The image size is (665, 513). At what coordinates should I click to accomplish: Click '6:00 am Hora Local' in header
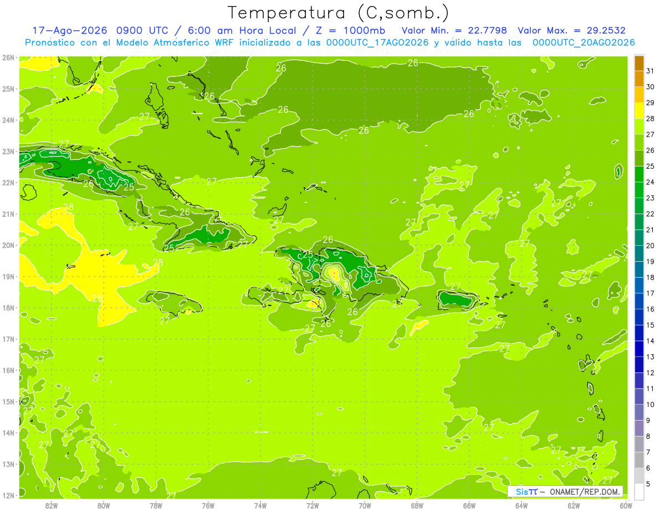tap(241, 30)
